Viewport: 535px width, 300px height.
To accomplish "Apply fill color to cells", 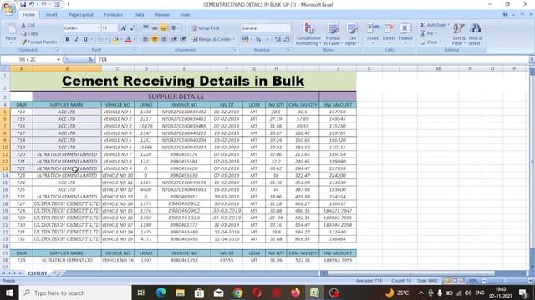I will coord(115,40).
